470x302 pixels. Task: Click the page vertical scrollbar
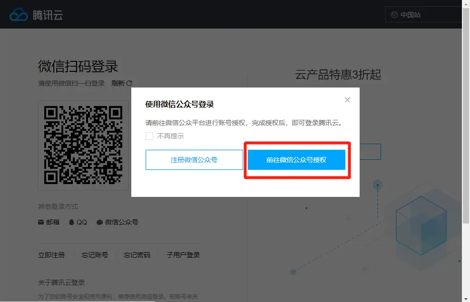pyautogui.click(x=466, y=116)
